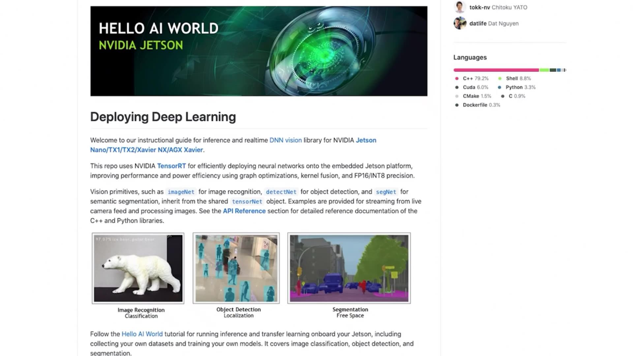Click the C++ pink language dot
Screen dimensions: 633x356
point(457,78)
